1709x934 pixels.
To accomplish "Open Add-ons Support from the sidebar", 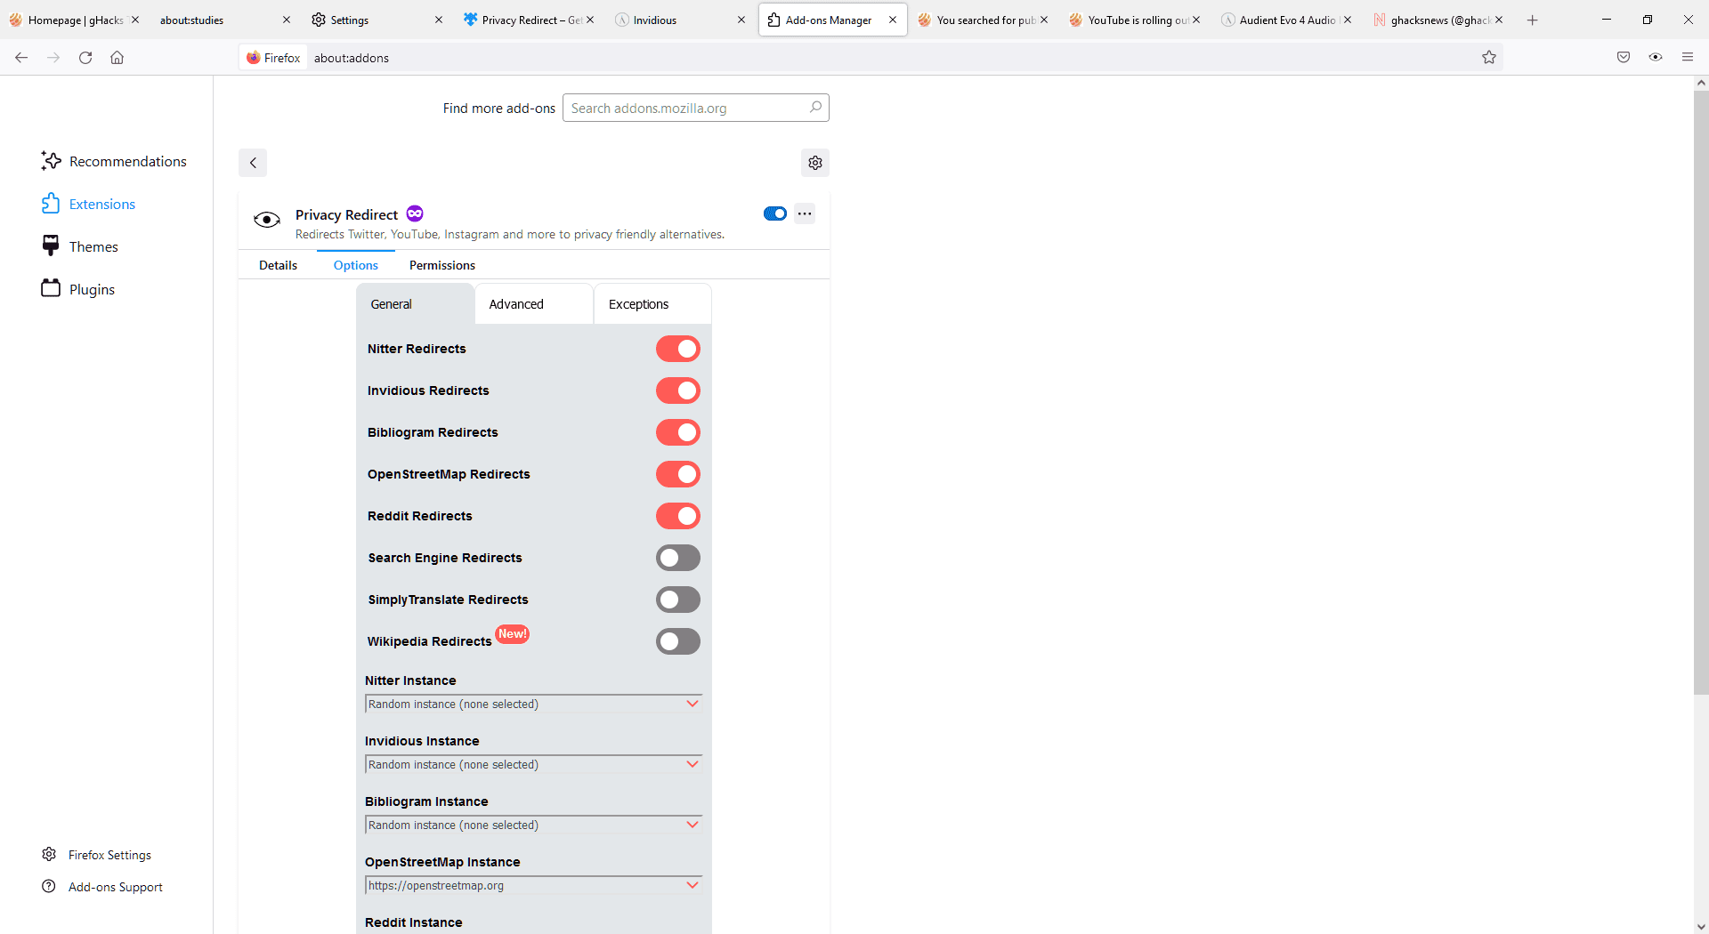I will [x=114, y=886].
